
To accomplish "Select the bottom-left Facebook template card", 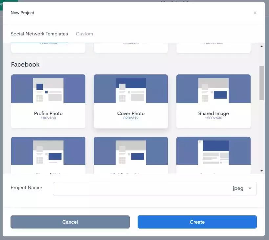I will [x=48, y=154].
